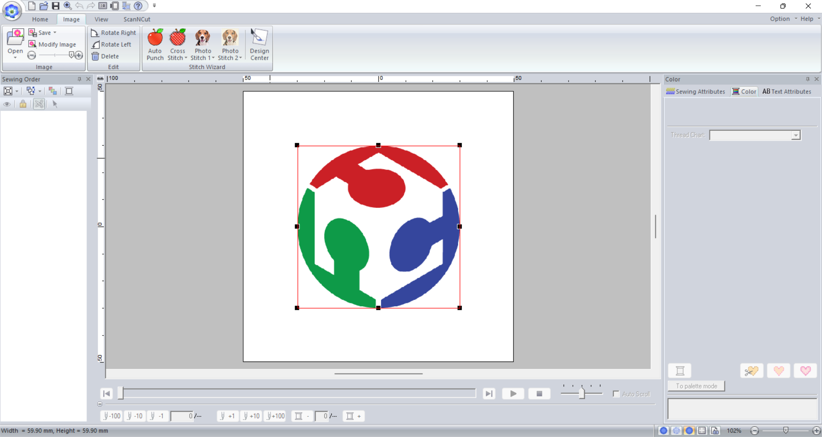Pin the Sewing Order panel
Screen dimensions: 822x437
(79, 79)
